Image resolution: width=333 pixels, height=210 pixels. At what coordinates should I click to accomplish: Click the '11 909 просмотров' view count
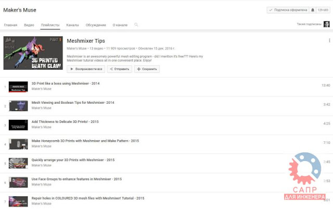120,48
